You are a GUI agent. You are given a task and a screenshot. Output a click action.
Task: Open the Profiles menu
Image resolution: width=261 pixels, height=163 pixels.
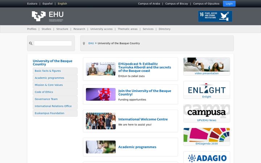tap(32, 29)
